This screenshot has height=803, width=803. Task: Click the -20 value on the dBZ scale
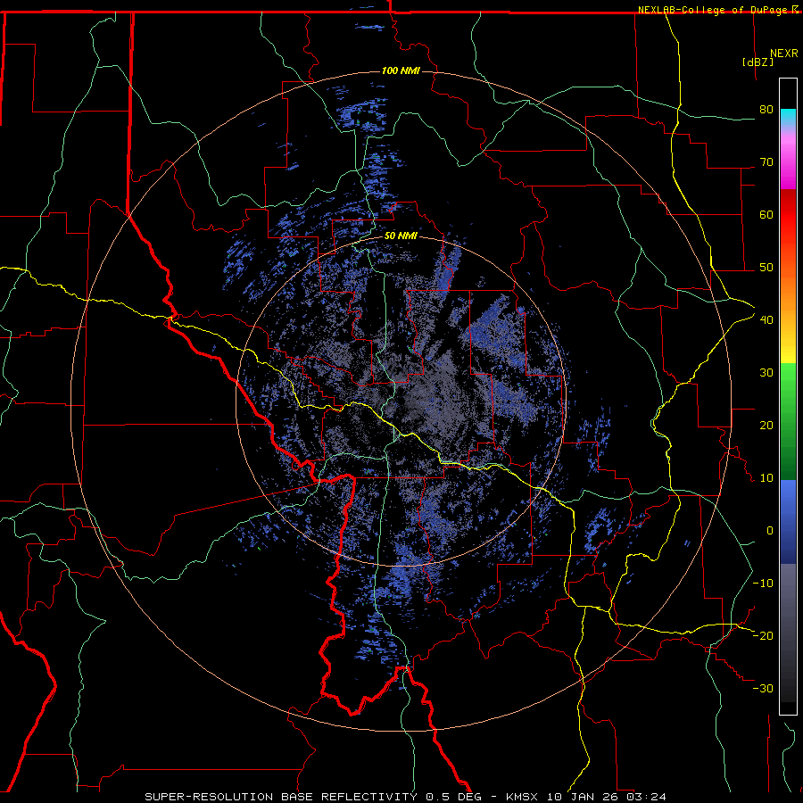pos(763,636)
